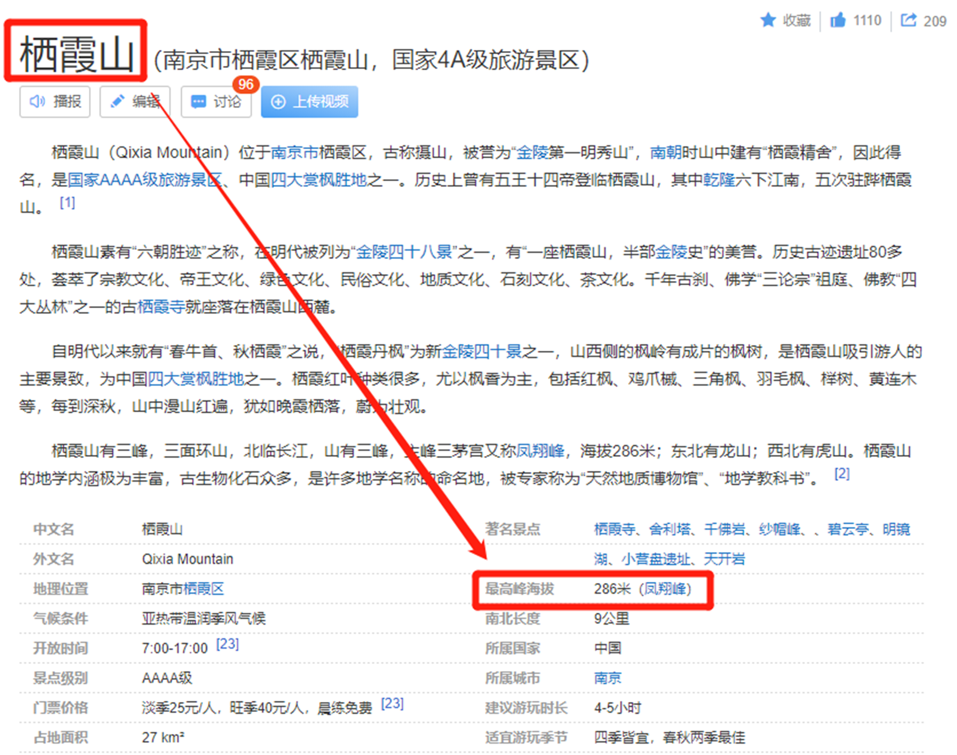This screenshot has width=957, height=755.
Task: Click the 栖霞山 page title
Action: tap(76, 54)
